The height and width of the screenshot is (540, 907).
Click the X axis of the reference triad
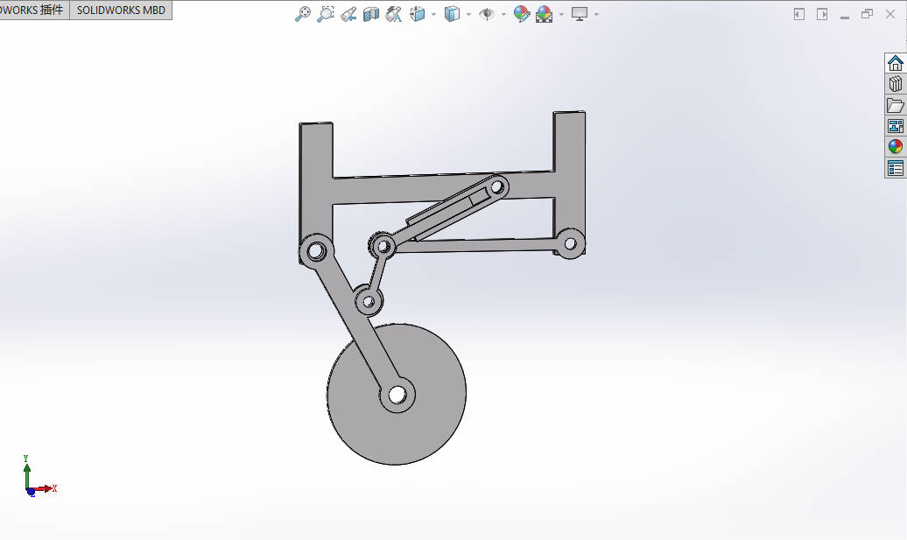click(46, 489)
